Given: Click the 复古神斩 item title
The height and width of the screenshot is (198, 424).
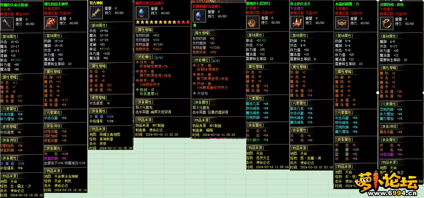Looking at the screenshot, I should 97,3.
